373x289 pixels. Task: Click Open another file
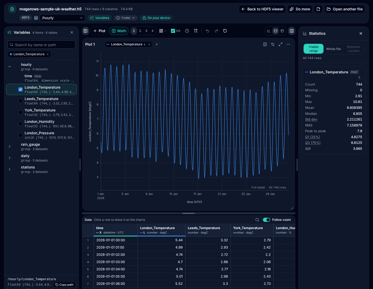click(x=345, y=9)
